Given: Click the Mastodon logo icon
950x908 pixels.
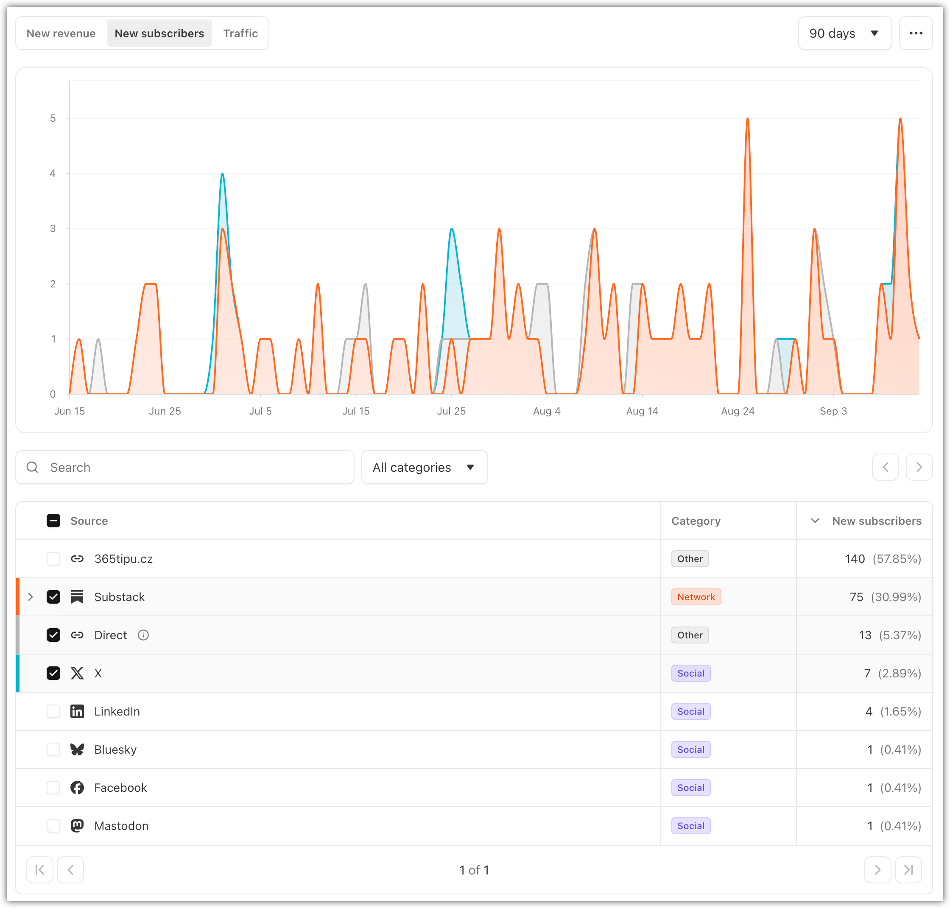Looking at the screenshot, I should pyautogui.click(x=77, y=826).
